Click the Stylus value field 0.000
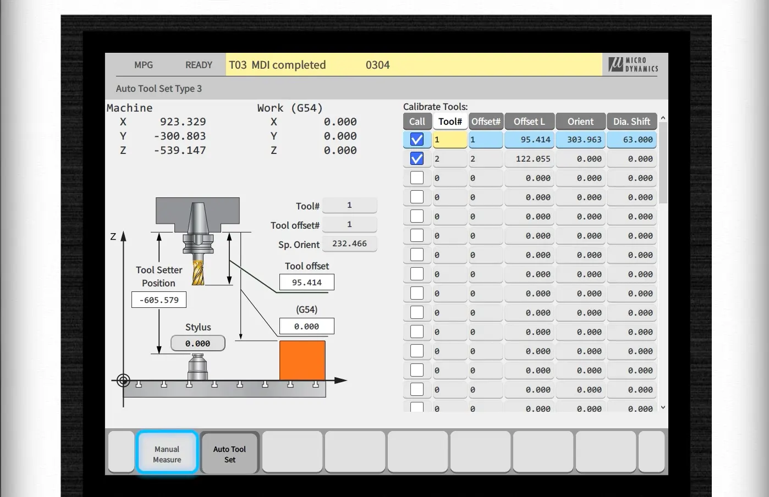This screenshot has height=497, width=769. (197, 344)
